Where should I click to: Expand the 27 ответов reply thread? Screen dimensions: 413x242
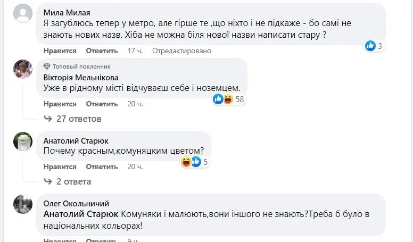click(78, 119)
